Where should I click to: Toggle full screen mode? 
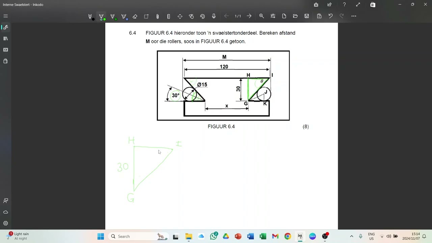tap(358, 5)
